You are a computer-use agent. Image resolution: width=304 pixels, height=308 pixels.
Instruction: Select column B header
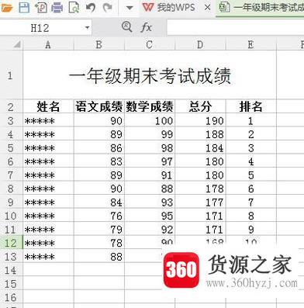[x=99, y=44]
